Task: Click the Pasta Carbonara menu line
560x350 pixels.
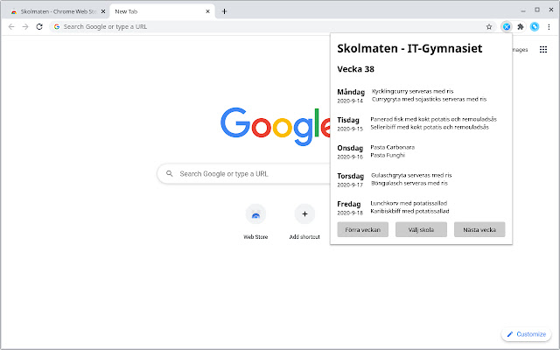Action: (393, 147)
